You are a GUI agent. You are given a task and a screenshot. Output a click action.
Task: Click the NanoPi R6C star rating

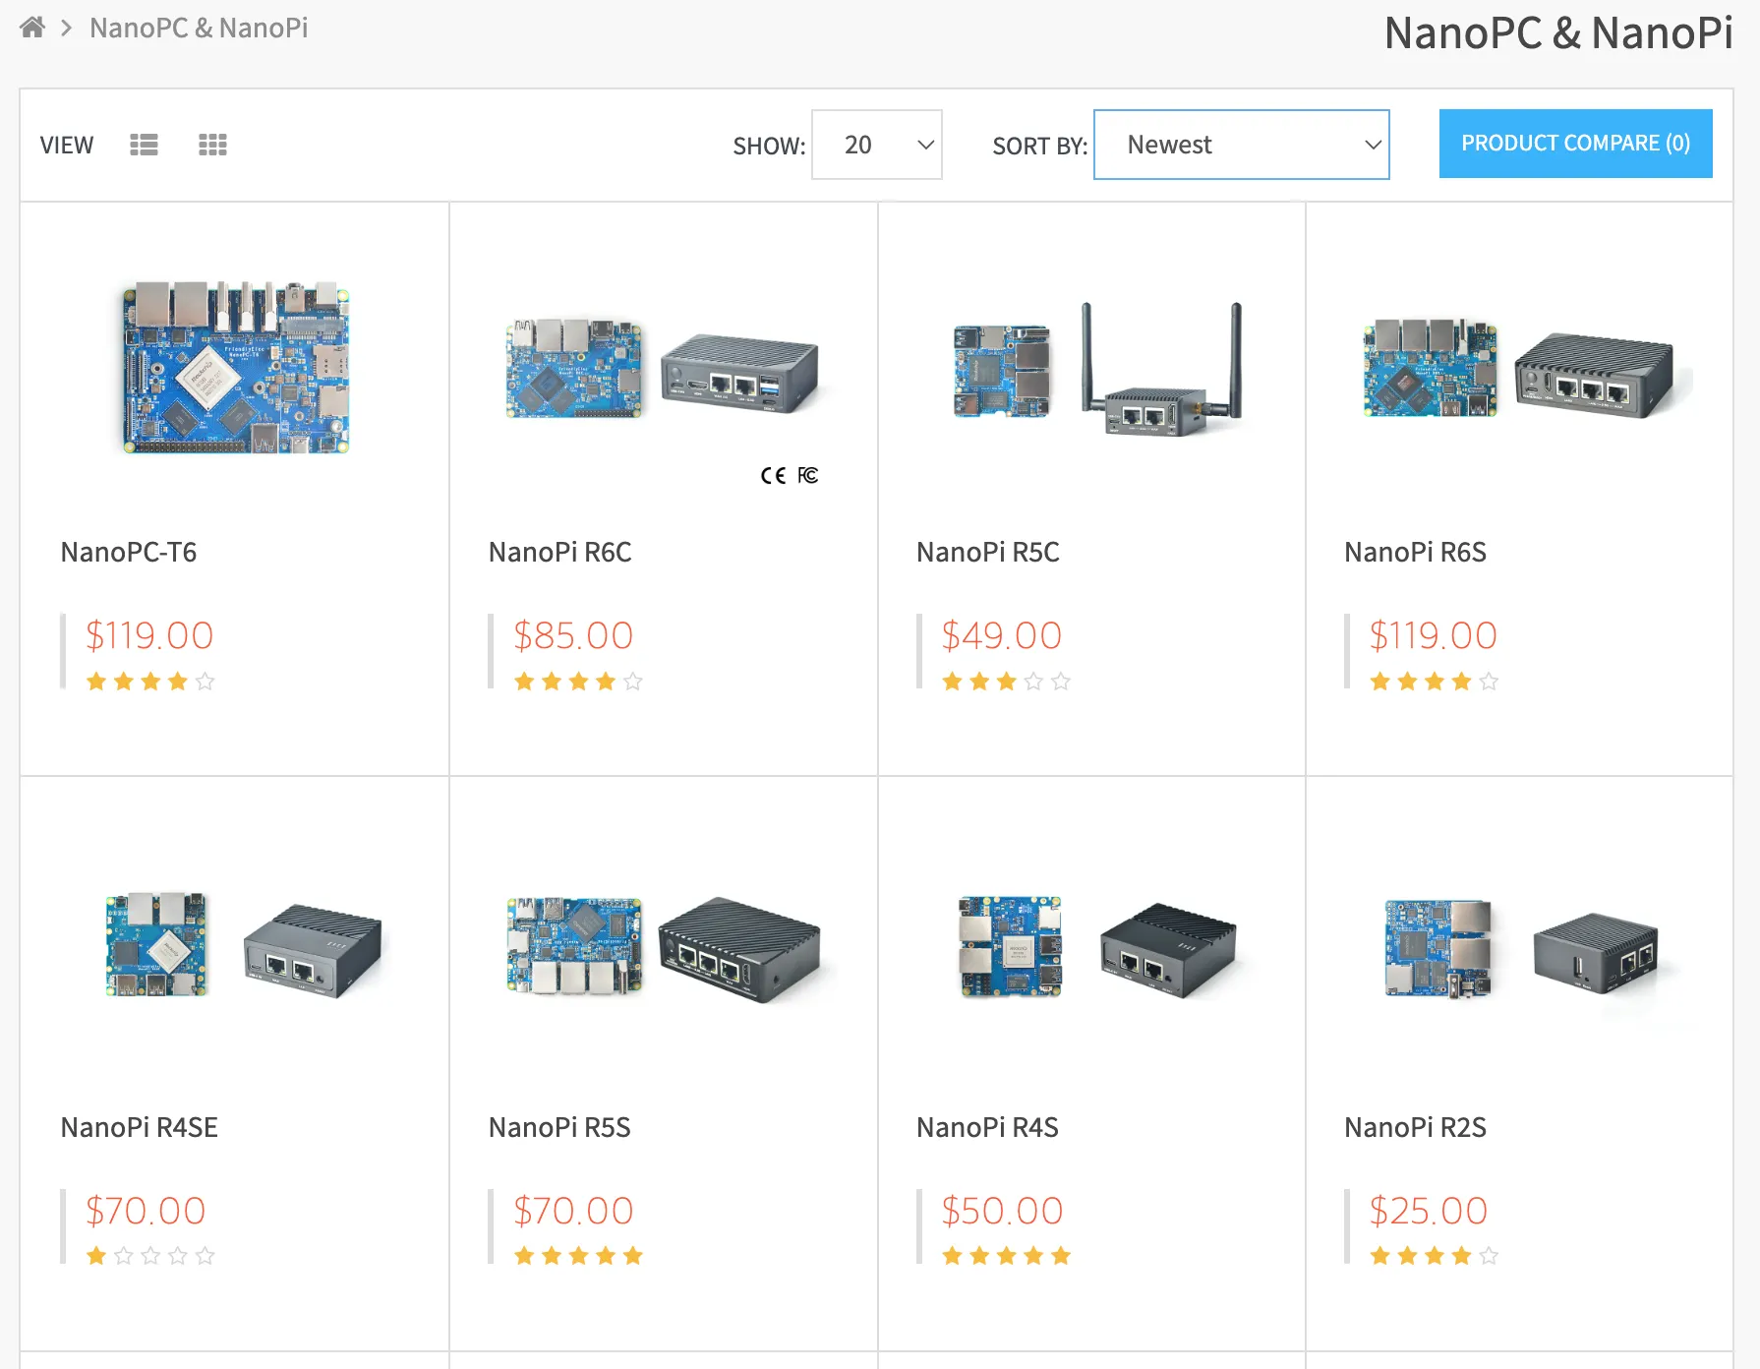coord(578,682)
